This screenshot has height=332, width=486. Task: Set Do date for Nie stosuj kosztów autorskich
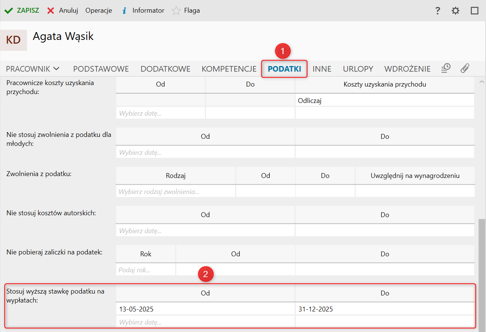tap(385, 231)
